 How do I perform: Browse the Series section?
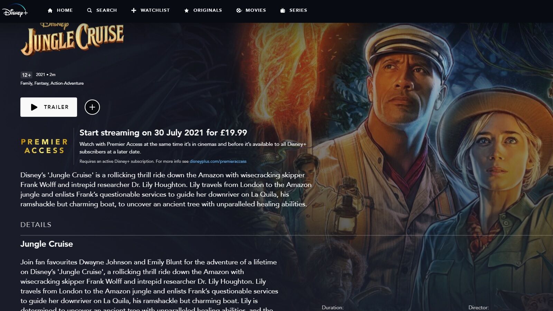click(x=293, y=10)
